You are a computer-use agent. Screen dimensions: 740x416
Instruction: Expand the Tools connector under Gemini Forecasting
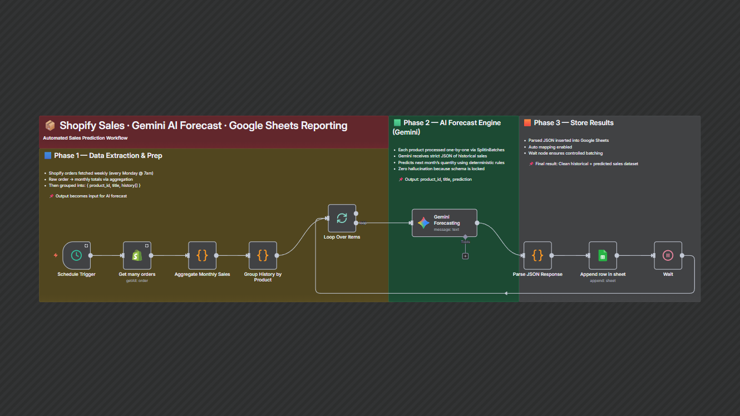[x=465, y=237]
